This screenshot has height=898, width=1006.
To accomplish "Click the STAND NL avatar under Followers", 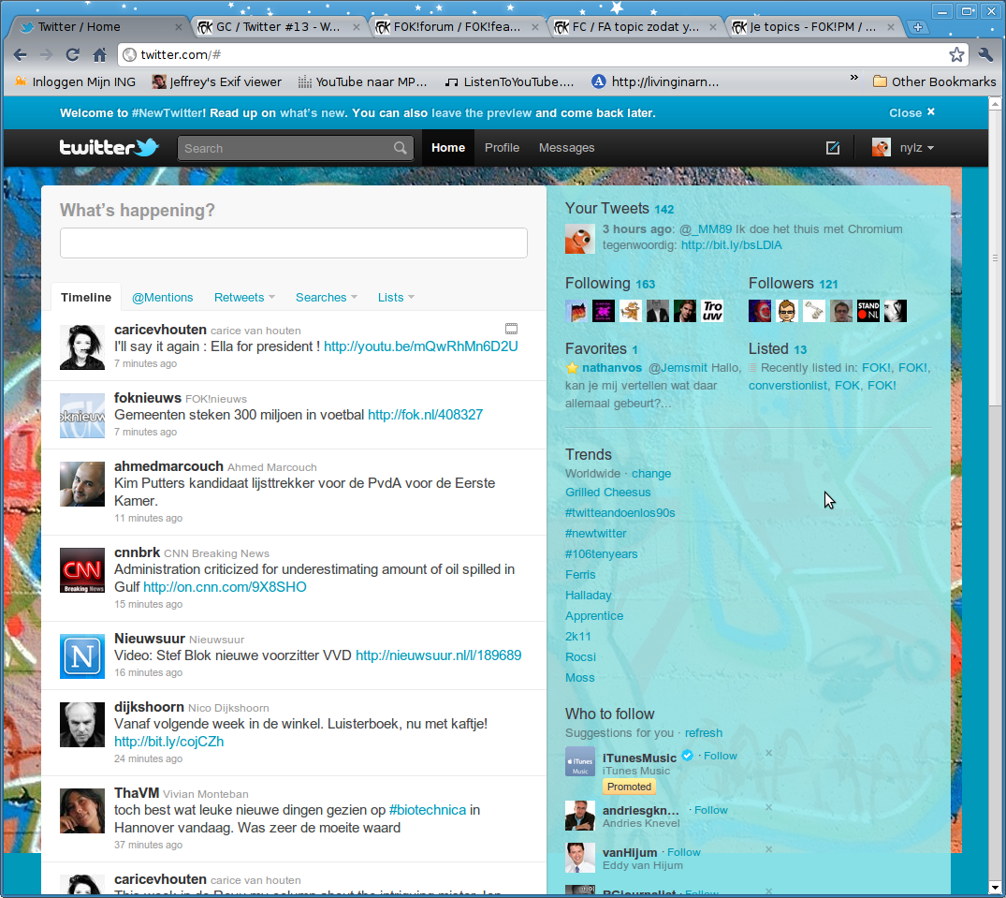I will [868, 311].
